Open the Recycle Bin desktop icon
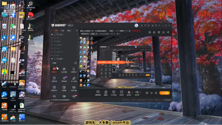 click(x=4, y=27)
